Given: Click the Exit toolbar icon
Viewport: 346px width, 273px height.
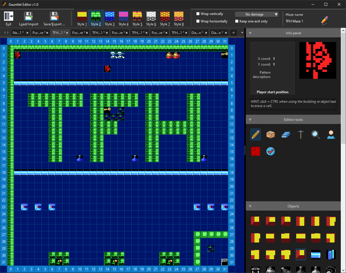Looking at the screenshot, I should pyautogui.click(x=9, y=16).
